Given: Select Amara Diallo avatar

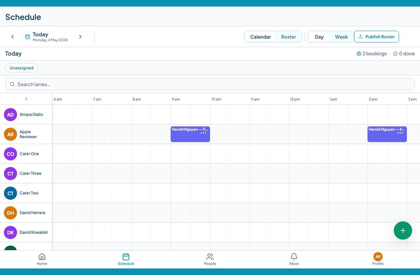Looking at the screenshot, I should (10, 115).
